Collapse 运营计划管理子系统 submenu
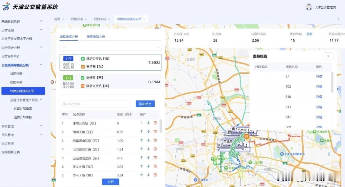The height and width of the screenshot is (187, 345). pyautogui.click(x=41, y=100)
